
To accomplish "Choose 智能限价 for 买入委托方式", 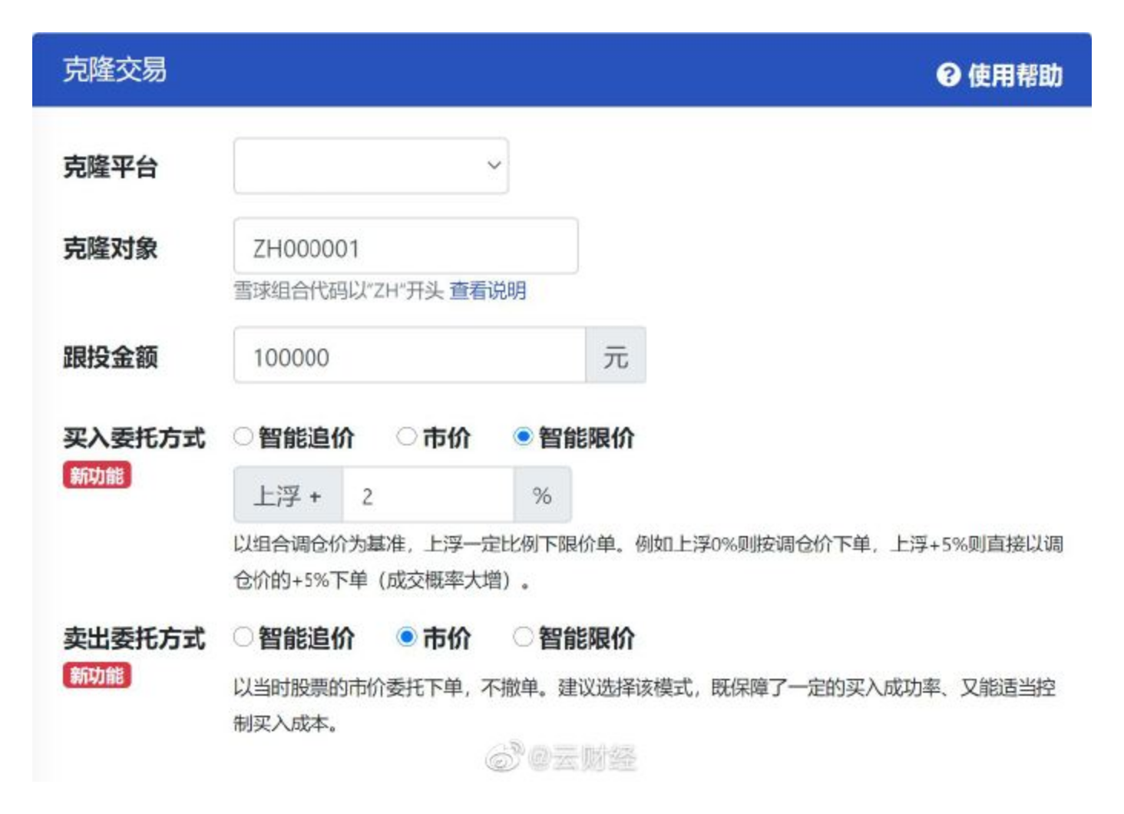I will [523, 437].
